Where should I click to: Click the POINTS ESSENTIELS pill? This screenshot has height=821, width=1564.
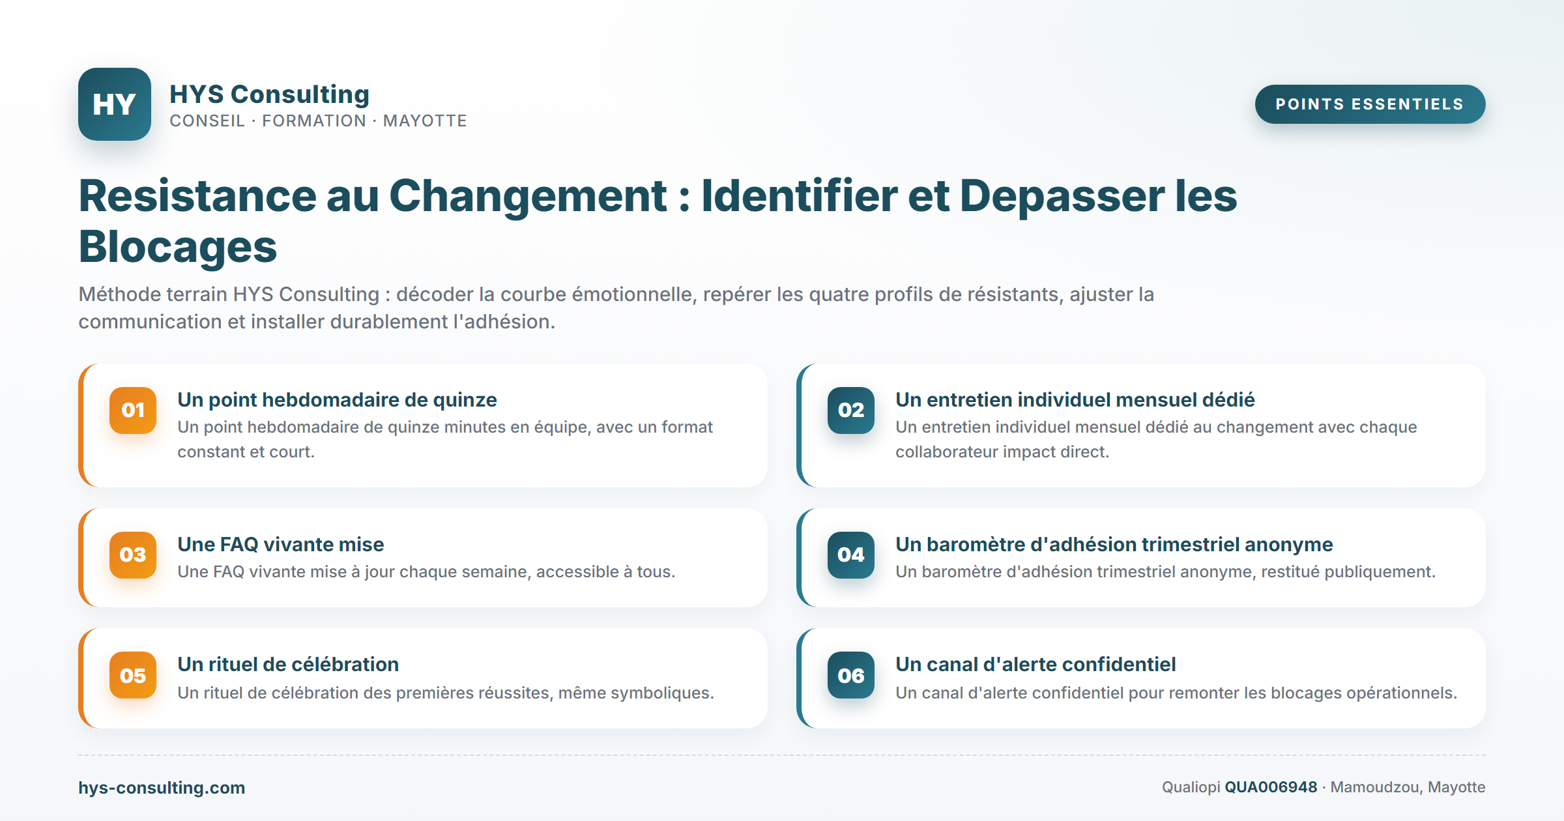(1370, 104)
